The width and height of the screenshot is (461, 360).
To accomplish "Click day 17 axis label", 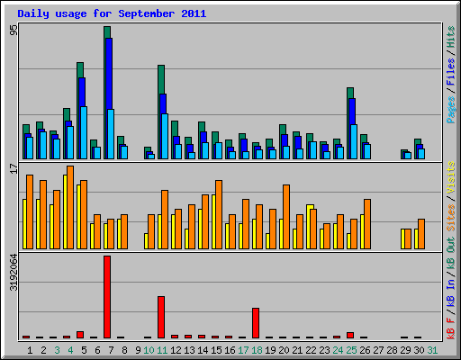I will pos(243,350).
